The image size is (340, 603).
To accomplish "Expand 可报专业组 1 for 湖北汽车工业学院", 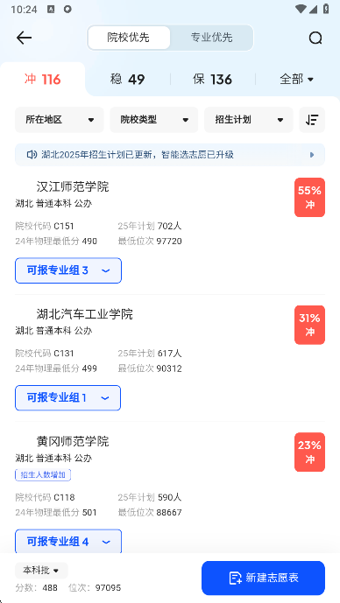I will 67,398.
